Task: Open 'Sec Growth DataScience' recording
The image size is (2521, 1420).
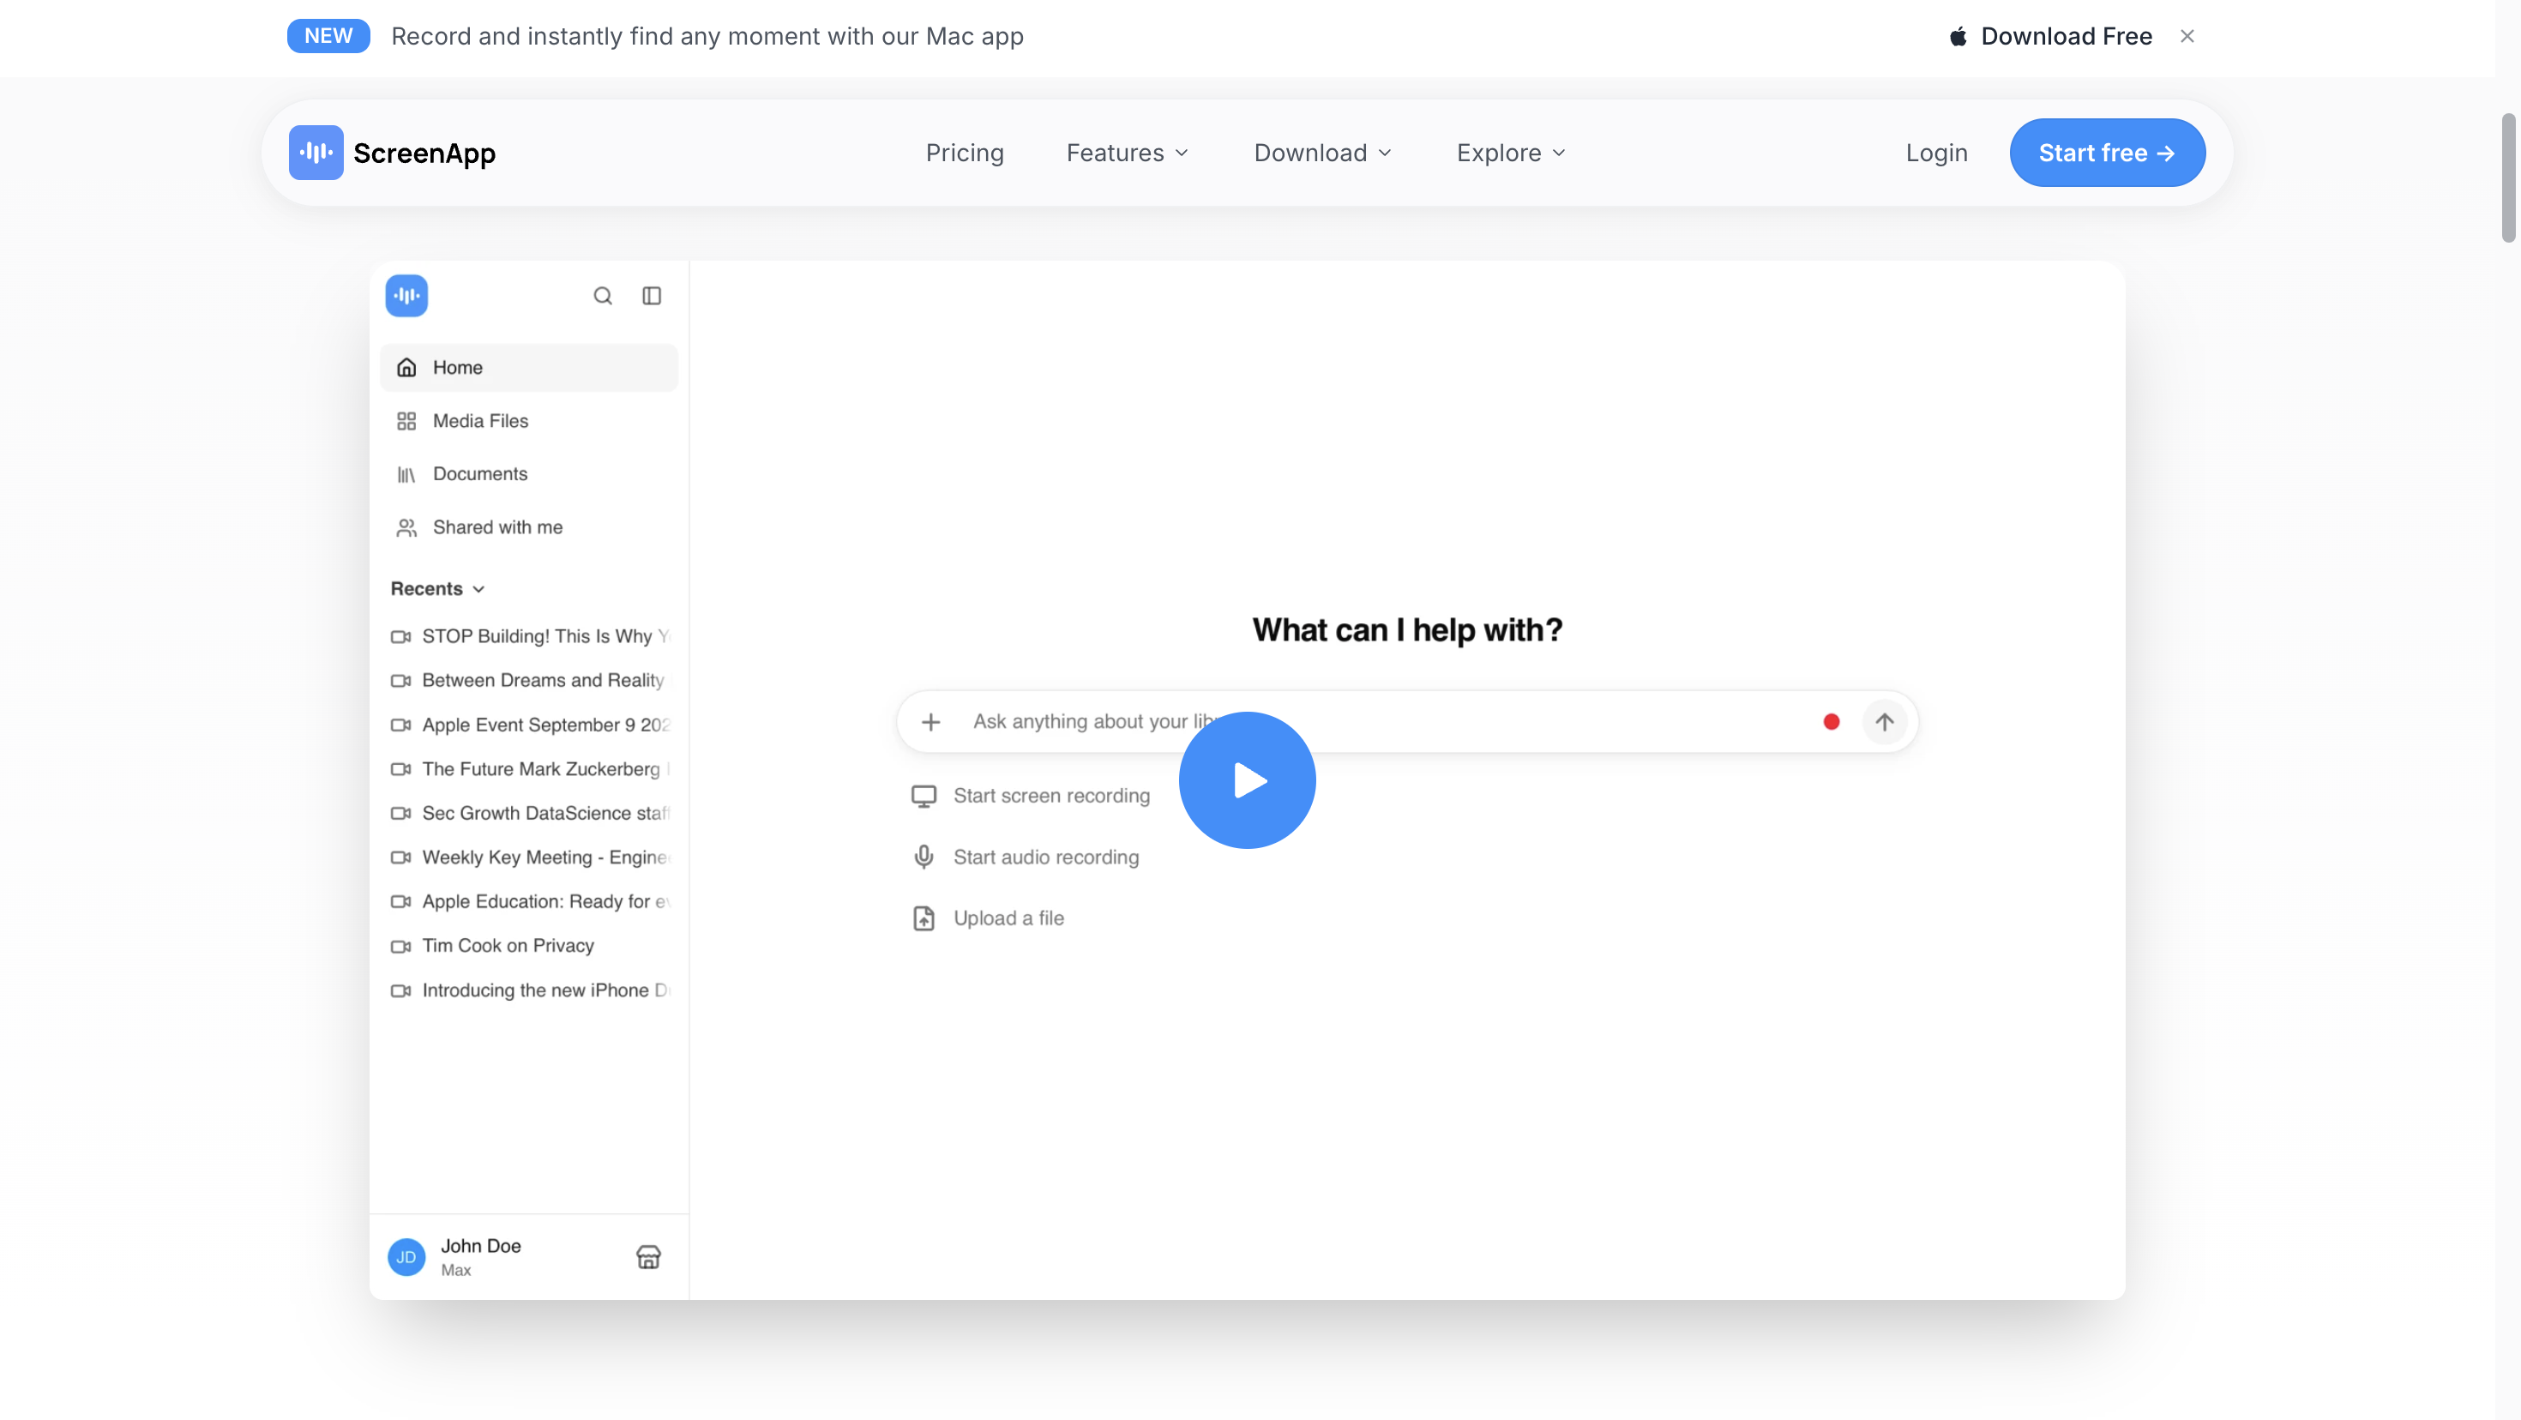Action: pos(529,813)
